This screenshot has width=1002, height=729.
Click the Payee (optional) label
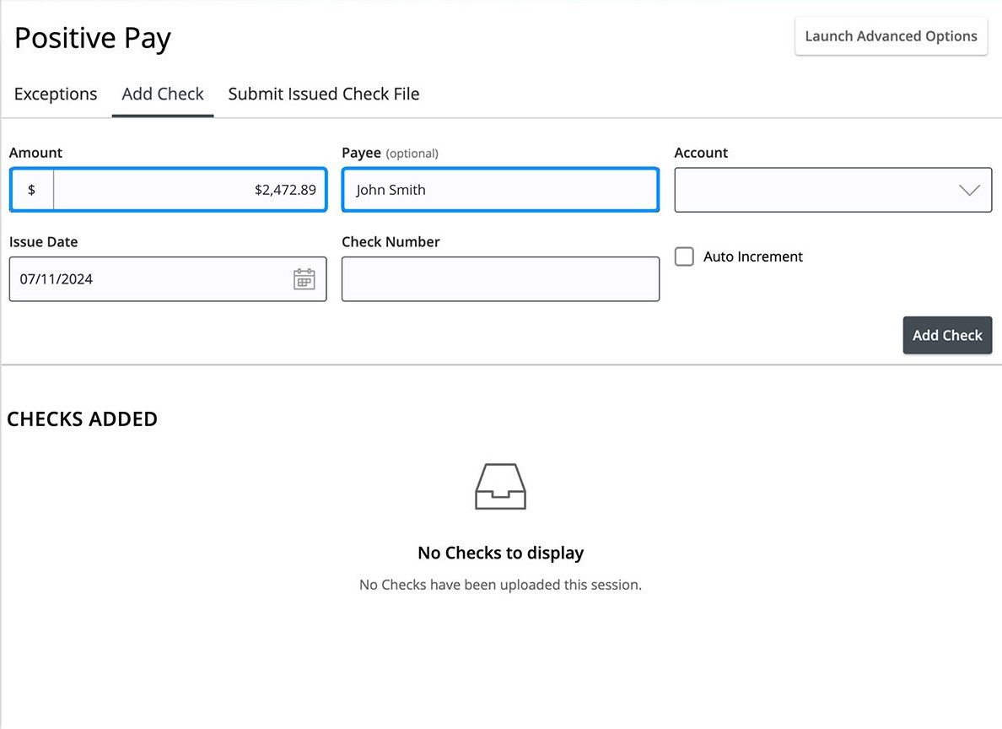(x=390, y=153)
